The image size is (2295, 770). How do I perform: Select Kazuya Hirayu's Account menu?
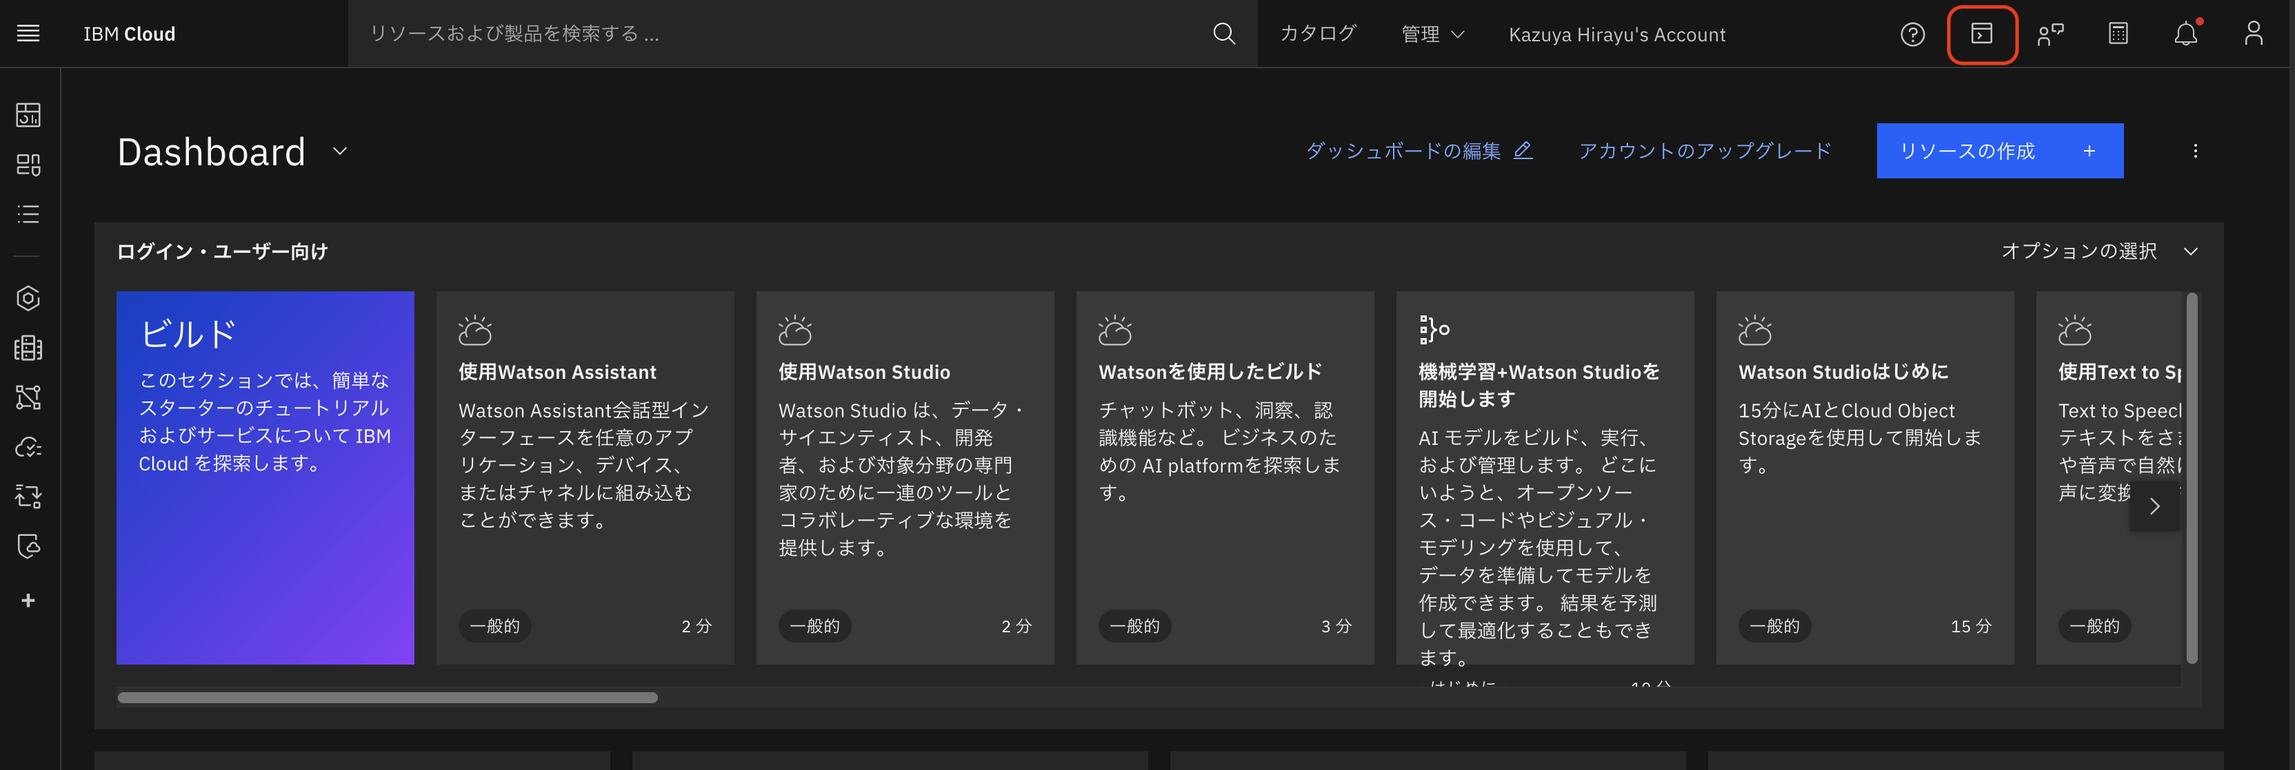click(x=1616, y=34)
